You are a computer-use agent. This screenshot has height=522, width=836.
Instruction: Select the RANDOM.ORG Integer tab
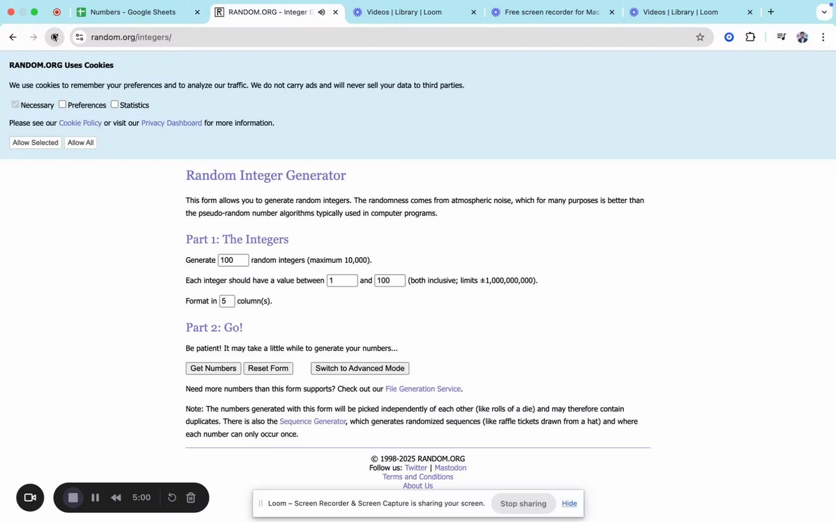270,12
